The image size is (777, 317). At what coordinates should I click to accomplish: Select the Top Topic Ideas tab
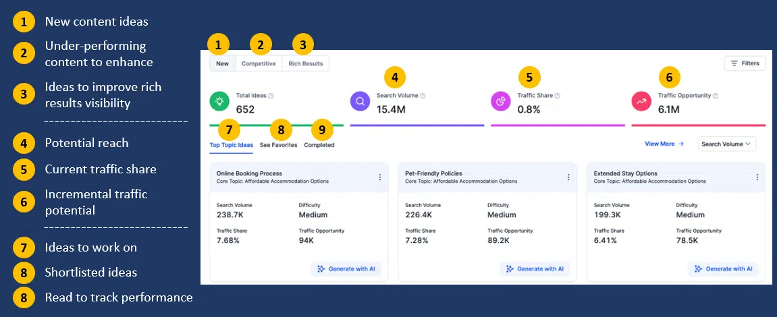(232, 145)
